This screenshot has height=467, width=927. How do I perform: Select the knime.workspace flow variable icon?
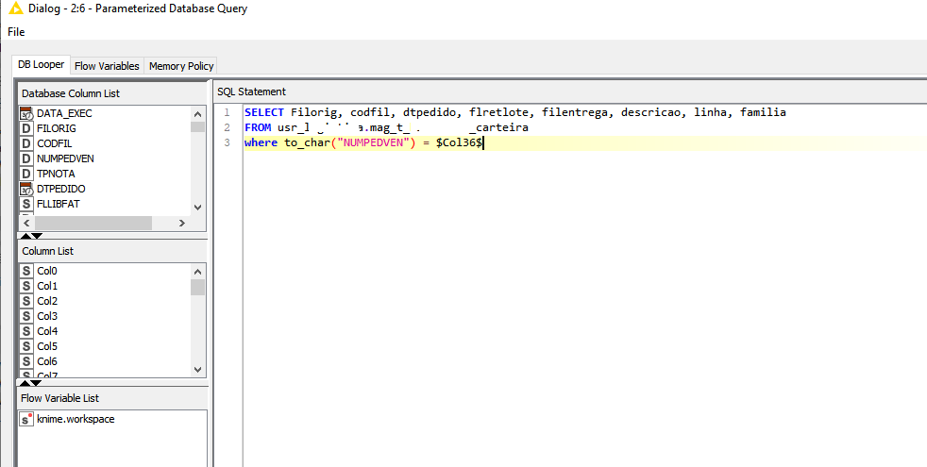26,420
